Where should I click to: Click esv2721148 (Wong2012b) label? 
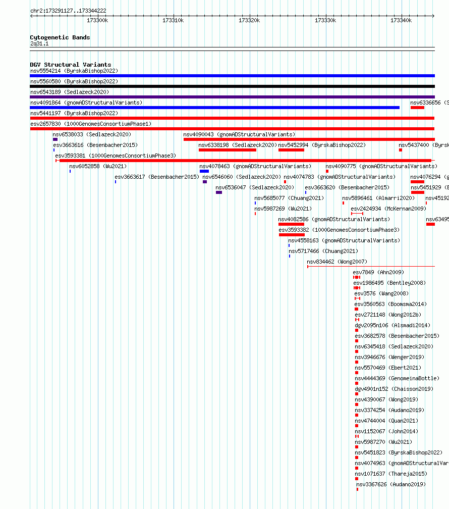point(388,315)
